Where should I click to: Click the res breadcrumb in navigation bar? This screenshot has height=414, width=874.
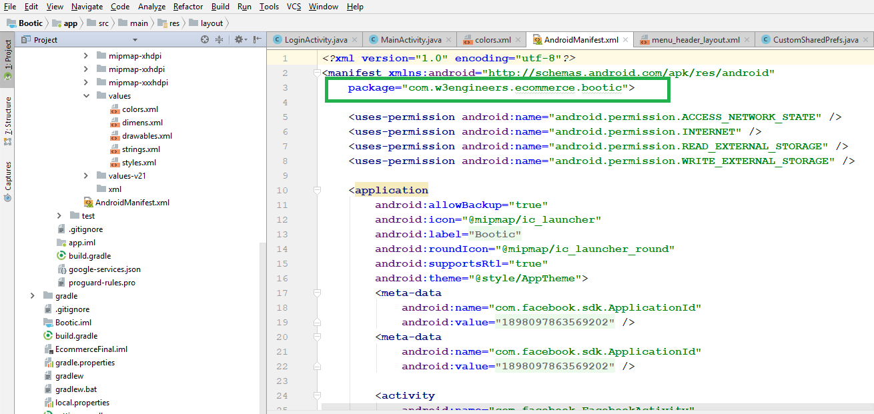point(174,23)
